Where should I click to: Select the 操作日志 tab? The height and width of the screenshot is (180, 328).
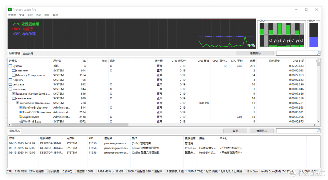(15, 131)
